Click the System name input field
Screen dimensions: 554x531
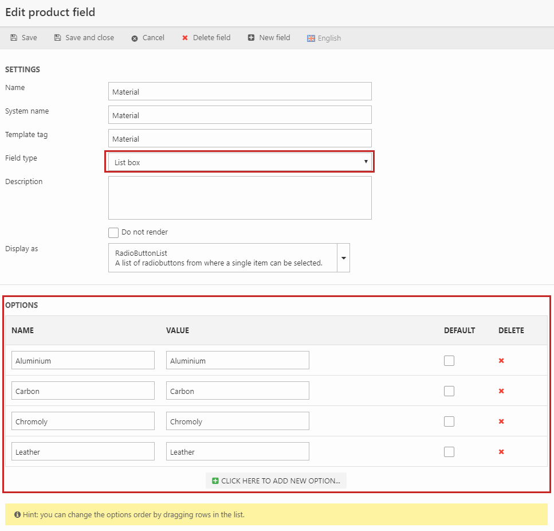click(x=240, y=115)
